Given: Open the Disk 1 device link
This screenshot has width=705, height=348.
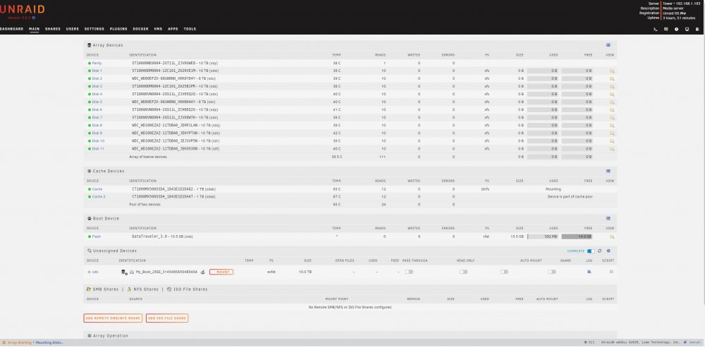Looking at the screenshot, I should point(97,71).
